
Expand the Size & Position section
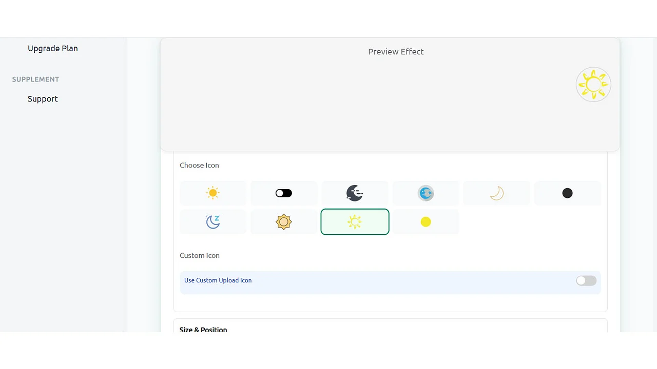pyautogui.click(x=203, y=330)
